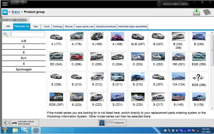Choose the E (212) model

pos(97,82)
